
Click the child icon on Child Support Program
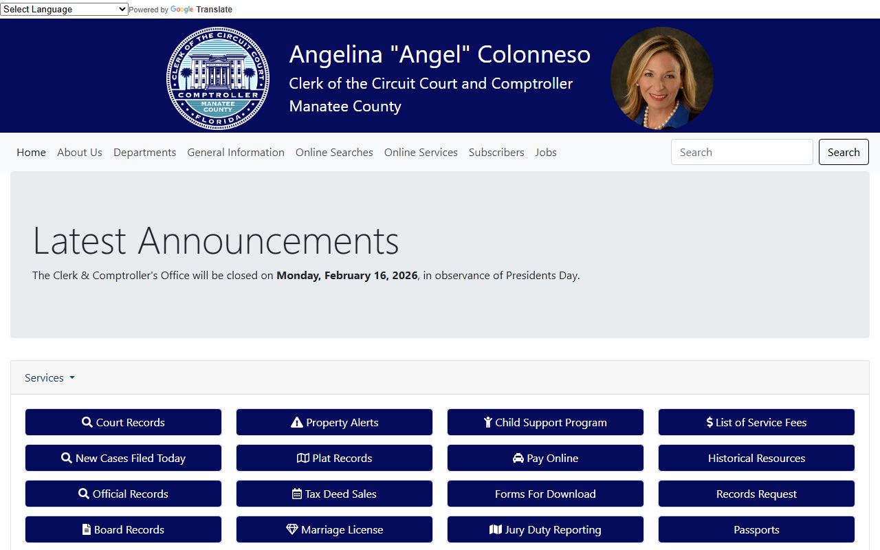tap(488, 422)
